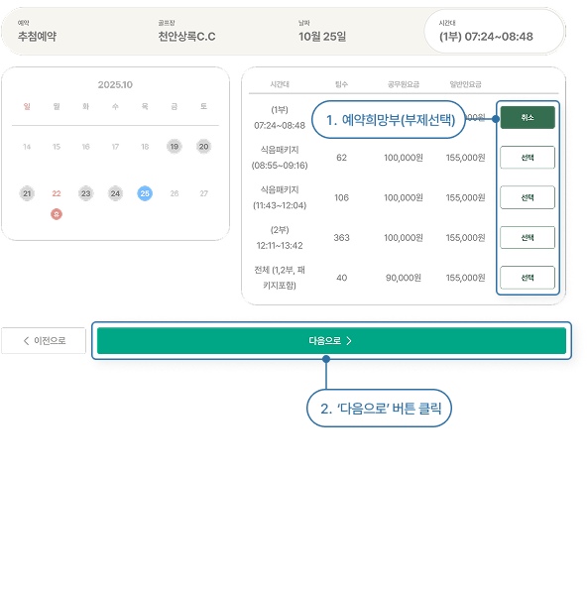Click the 90,000원 civil servant fee

tap(404, 278)
